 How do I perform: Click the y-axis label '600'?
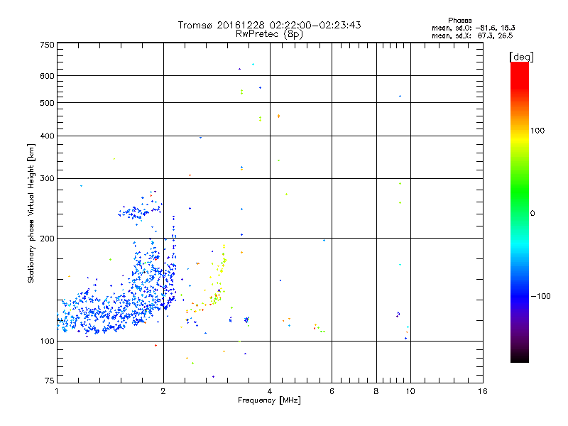[47, 76]
